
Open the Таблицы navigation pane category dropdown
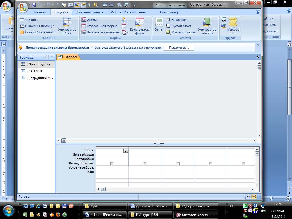click(x=46, y=57)
